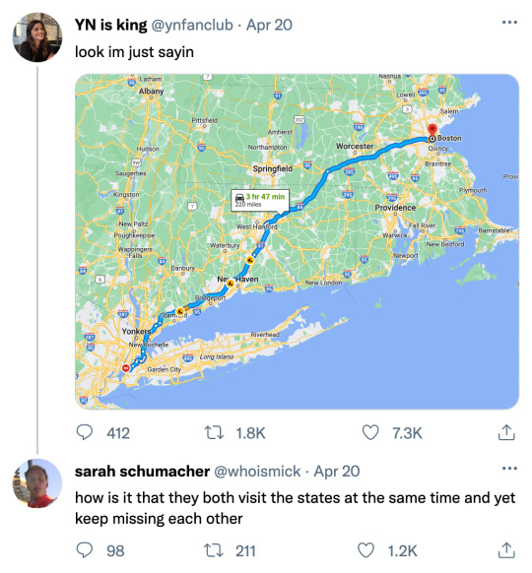Reply to the YN is king tweet
The image size is (532, 573).
(x=85, y=432)
